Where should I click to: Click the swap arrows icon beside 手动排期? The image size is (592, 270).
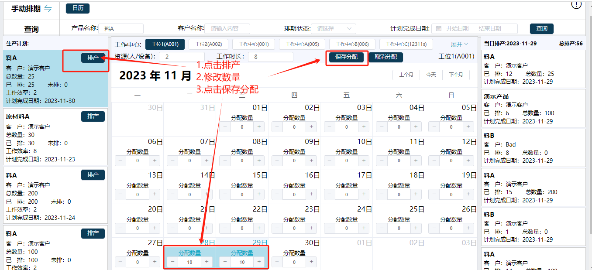(x=48, y=9)
